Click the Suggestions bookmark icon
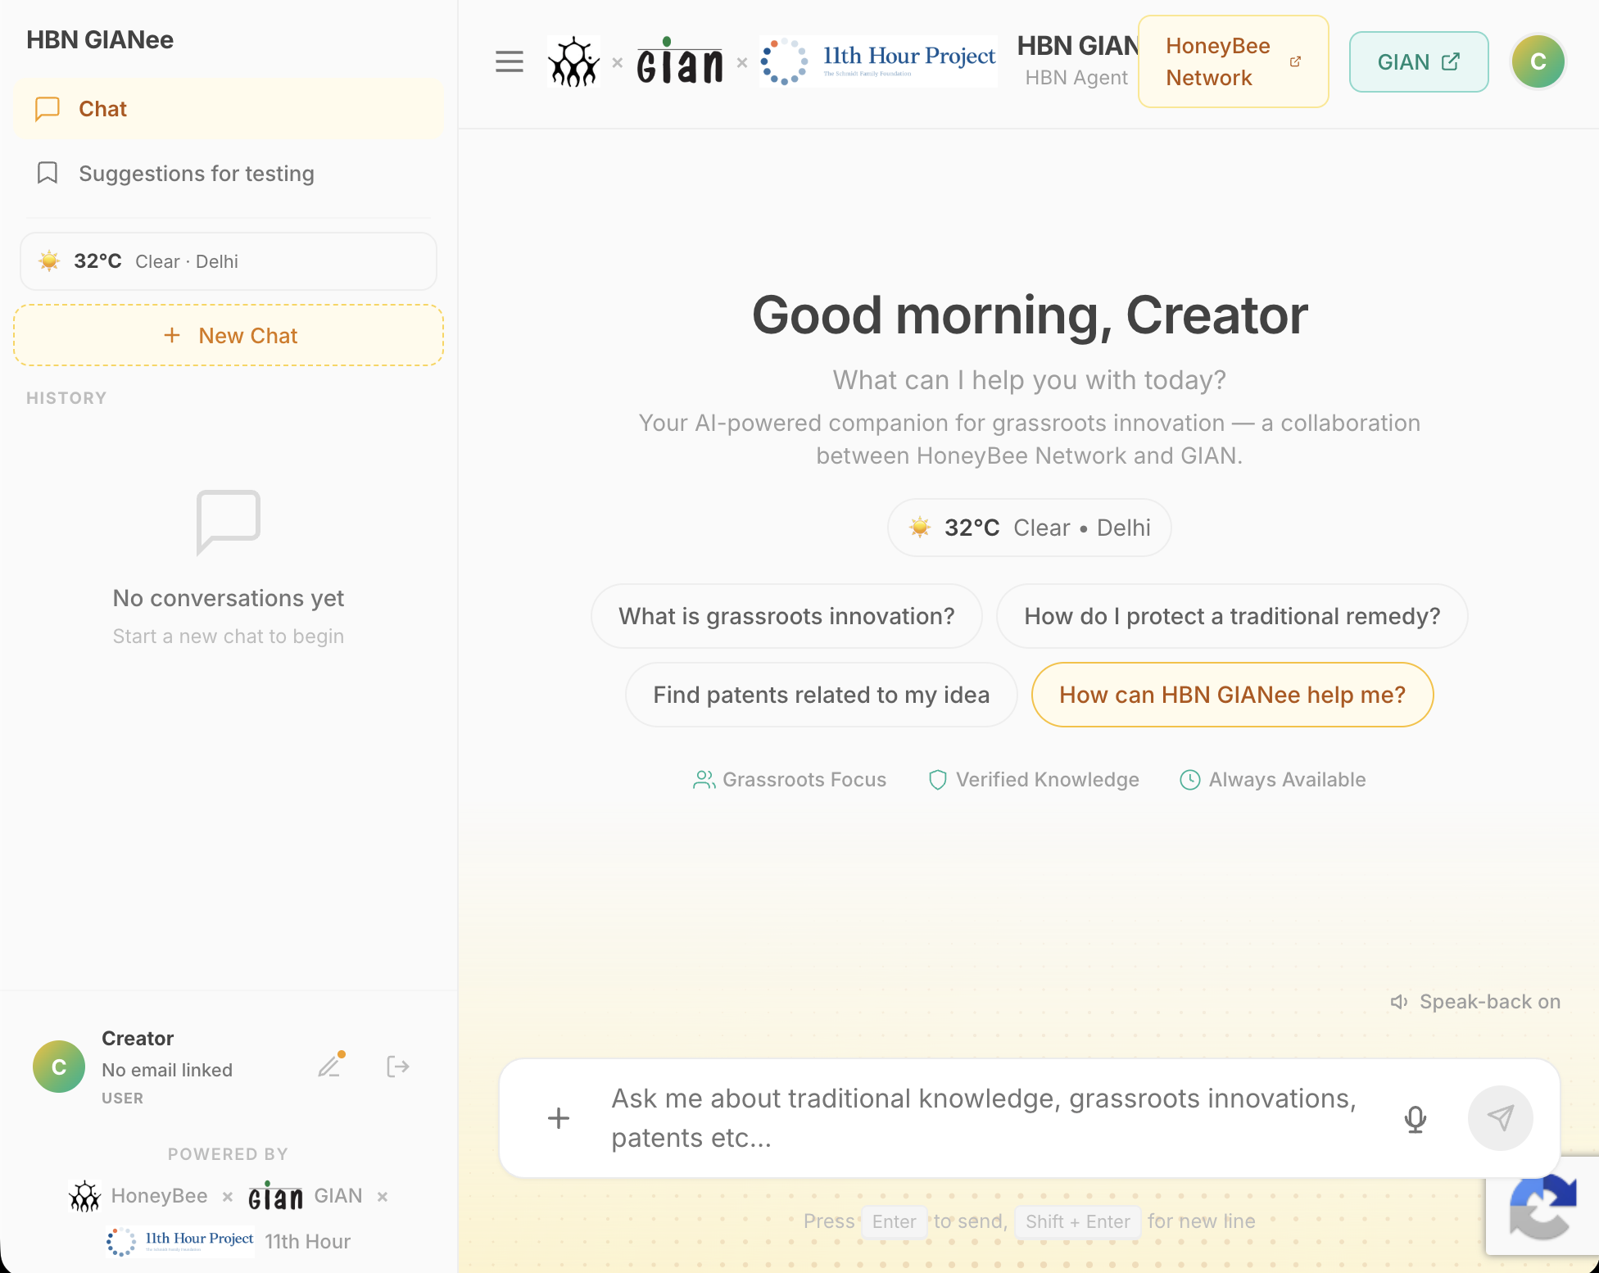 48,173
